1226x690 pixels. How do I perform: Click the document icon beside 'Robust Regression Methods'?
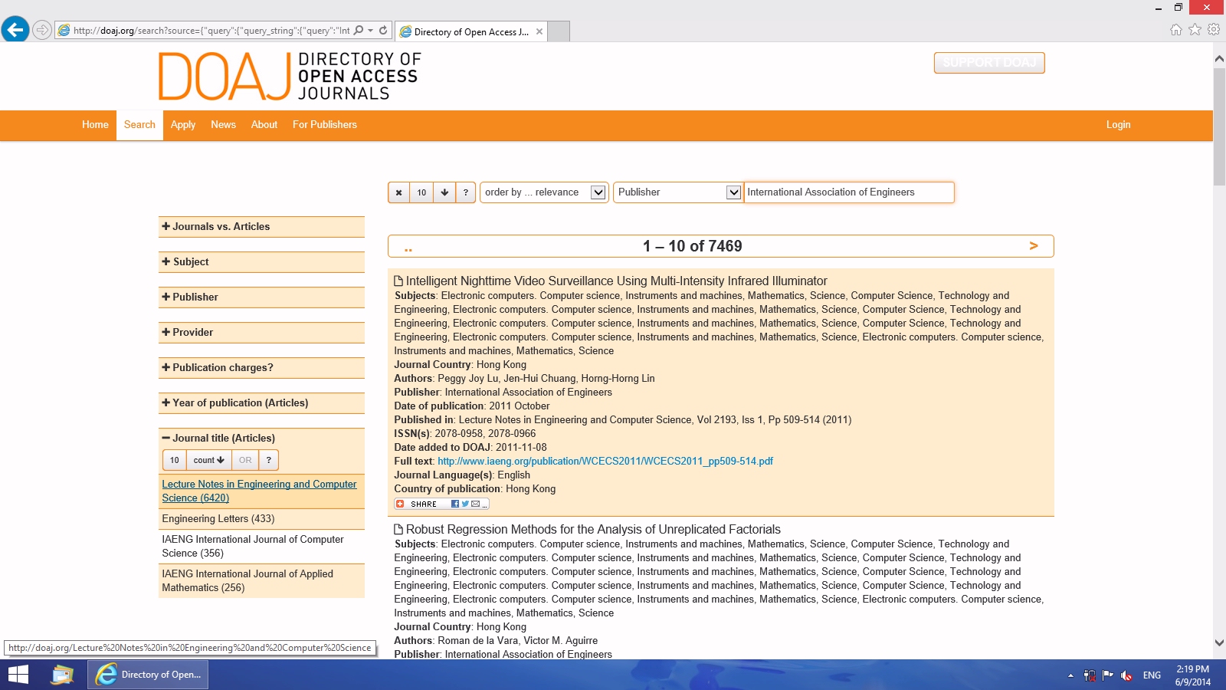pyautogui.click(x=398, y=530)
